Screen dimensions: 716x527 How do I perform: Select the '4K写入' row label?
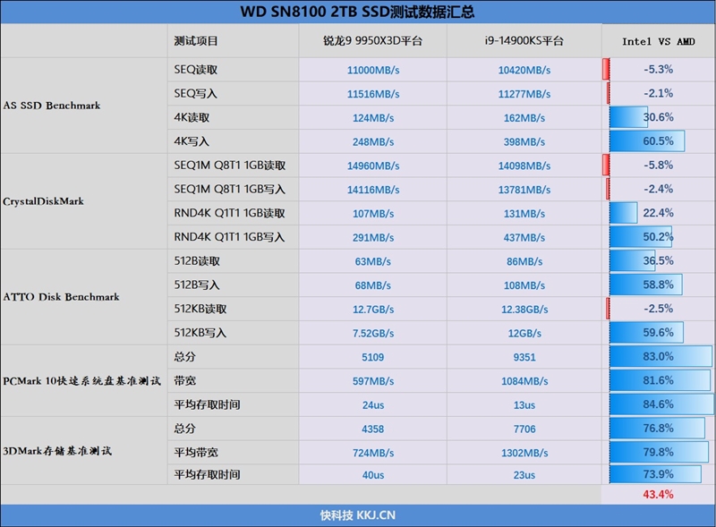tap(192, 141)
